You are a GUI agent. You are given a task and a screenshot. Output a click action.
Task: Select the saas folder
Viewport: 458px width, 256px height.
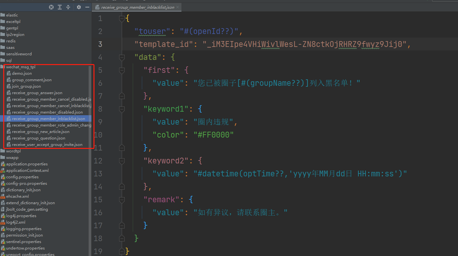click(x=10, y=48)
